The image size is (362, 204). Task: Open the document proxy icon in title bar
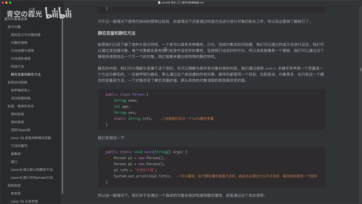point(160,3)
